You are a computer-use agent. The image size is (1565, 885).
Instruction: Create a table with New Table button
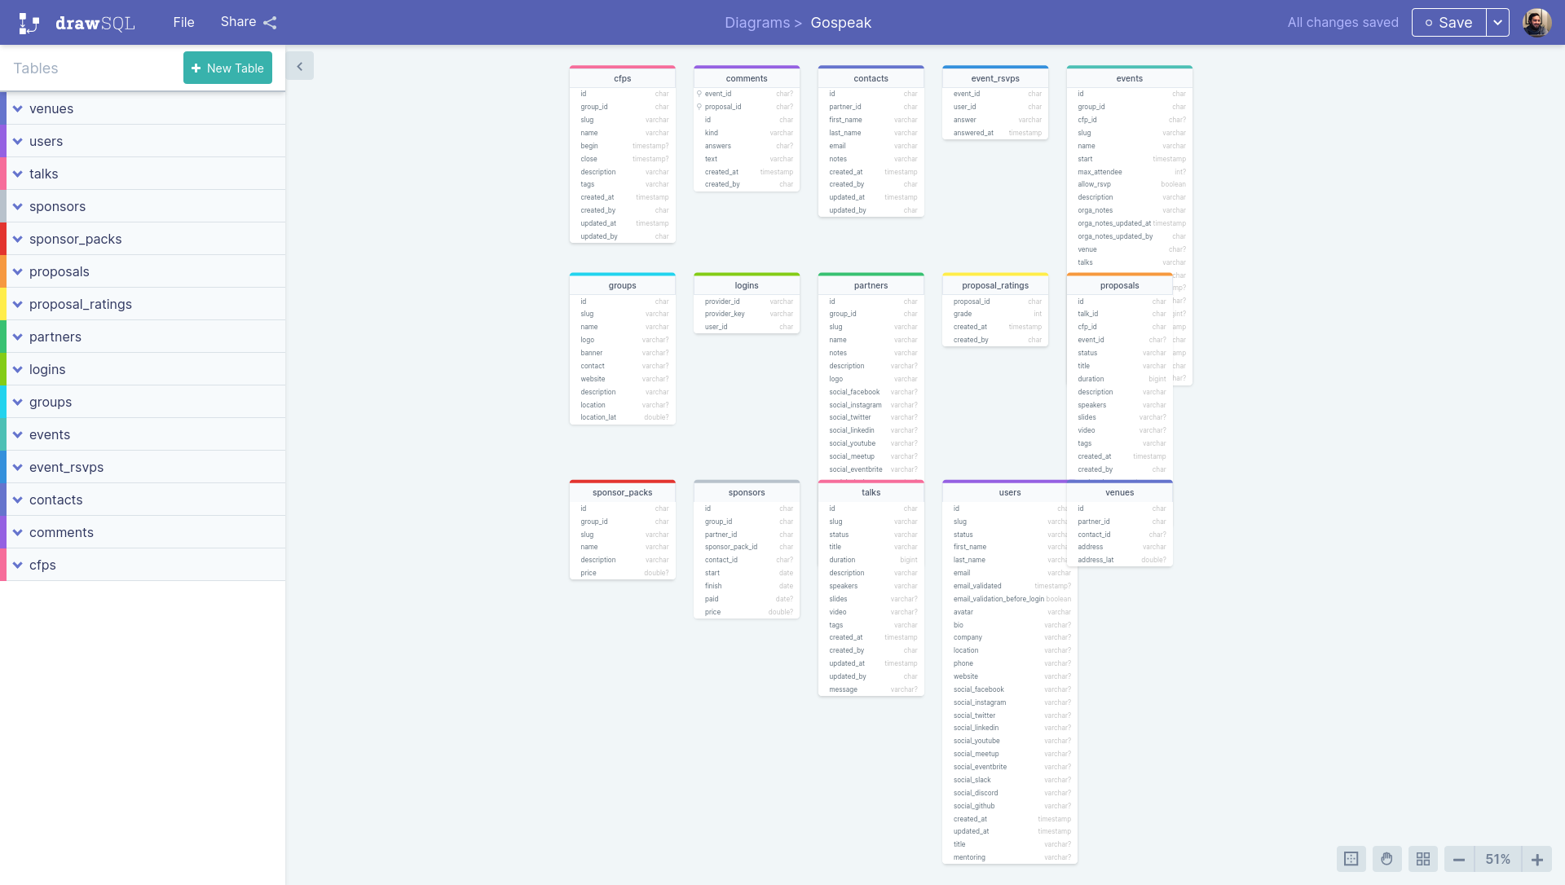coord(227,68)
